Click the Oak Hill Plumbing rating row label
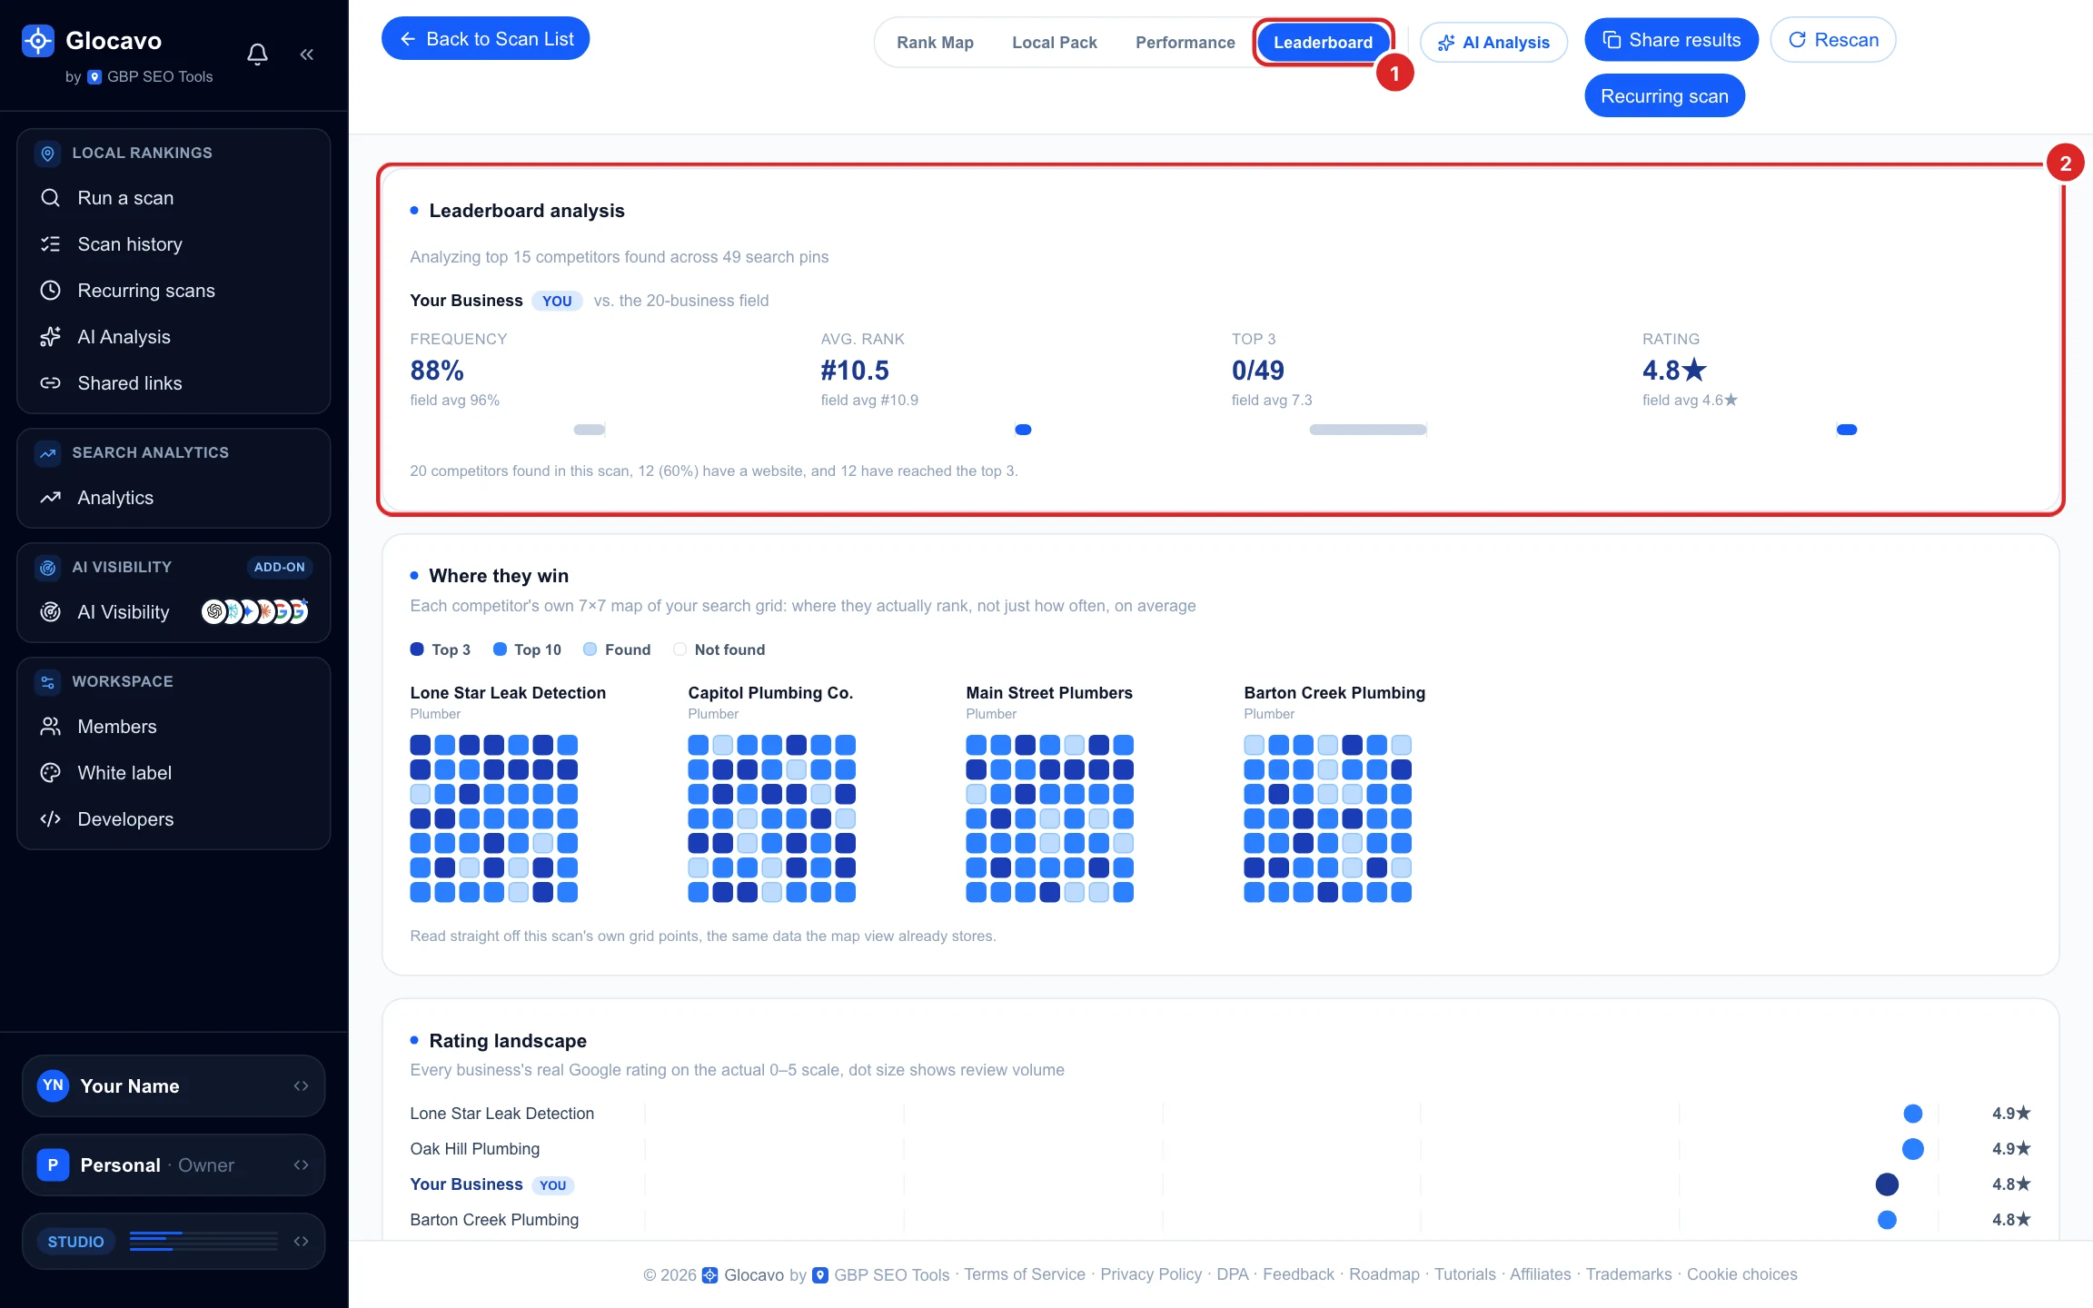Screen dimensions: 2093x1308 point(474,1149)
